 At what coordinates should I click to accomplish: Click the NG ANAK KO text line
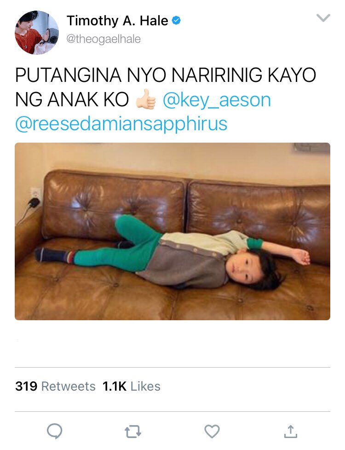point(72,100)
